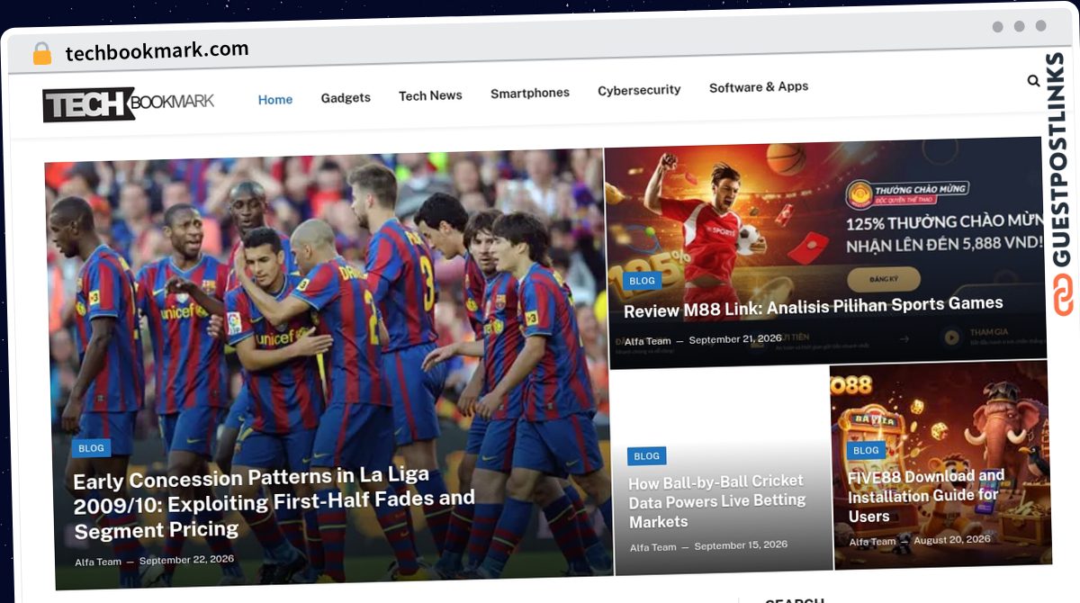Open the TechBookmark logo
Image resolution: width=1080 pixels, height=603 pixels.
pyautogui.click(x=129, y=103)
